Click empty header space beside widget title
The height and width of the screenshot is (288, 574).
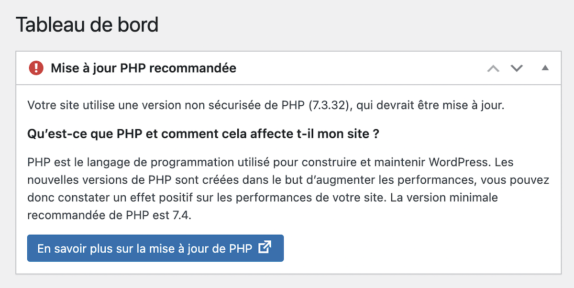pyautogui.click(x=359, y=68)
